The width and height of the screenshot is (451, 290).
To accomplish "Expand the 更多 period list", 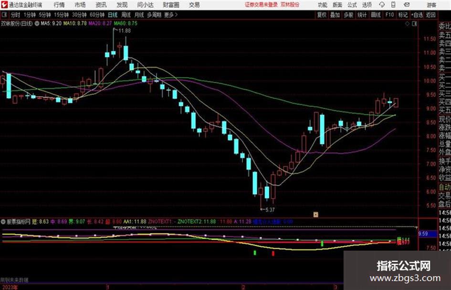I will point(171,15).
